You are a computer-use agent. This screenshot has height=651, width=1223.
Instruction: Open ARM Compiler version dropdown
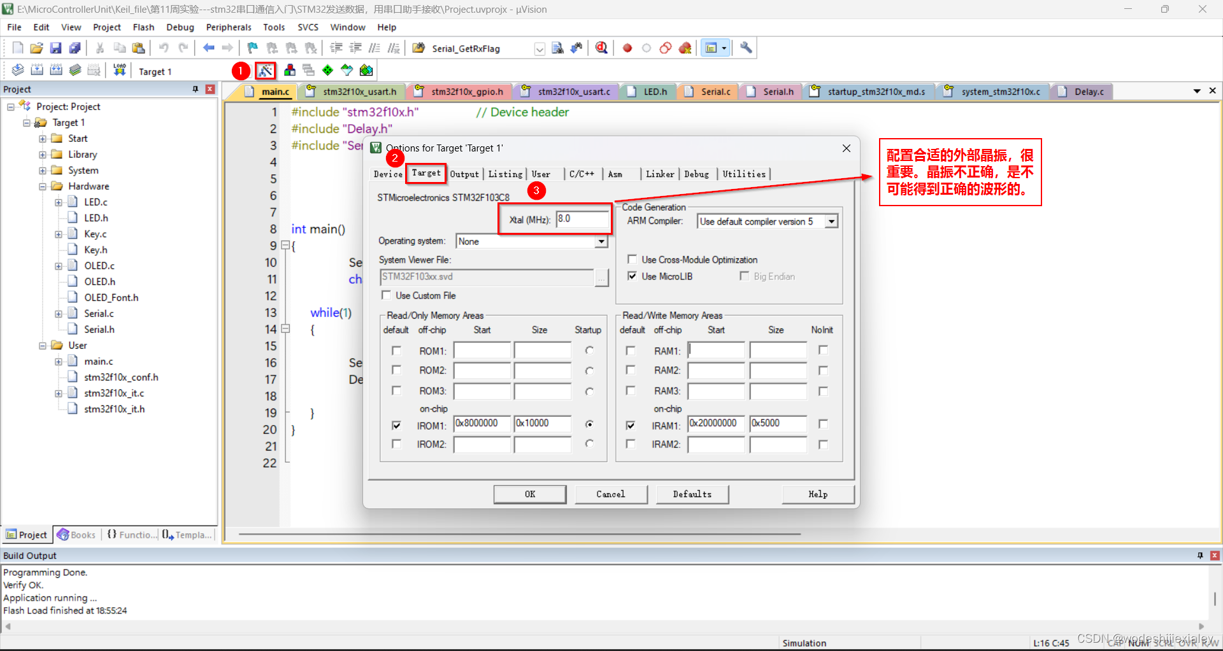click(831, 221)
